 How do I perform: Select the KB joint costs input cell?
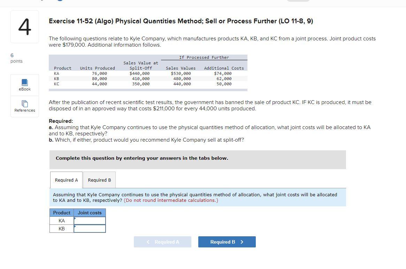click(x=90, y=229)
